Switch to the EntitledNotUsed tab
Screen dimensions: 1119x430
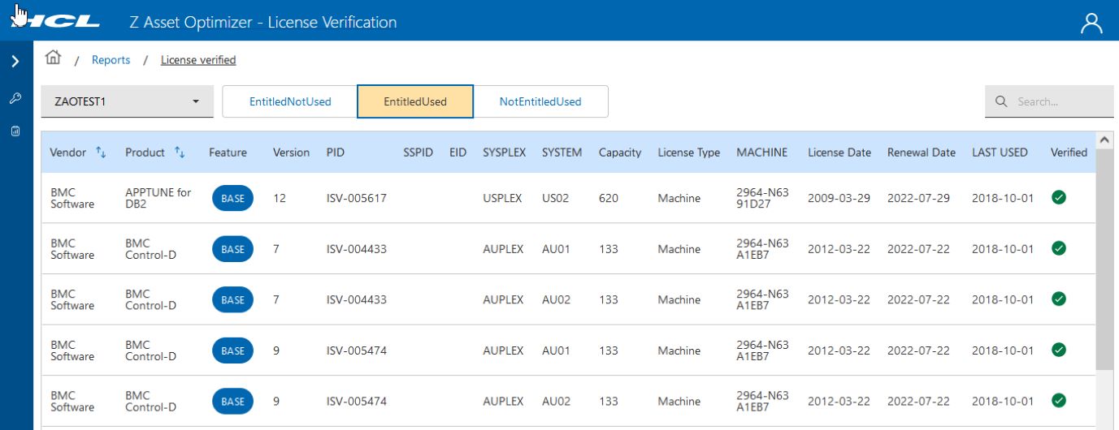(x=290, y=102)
